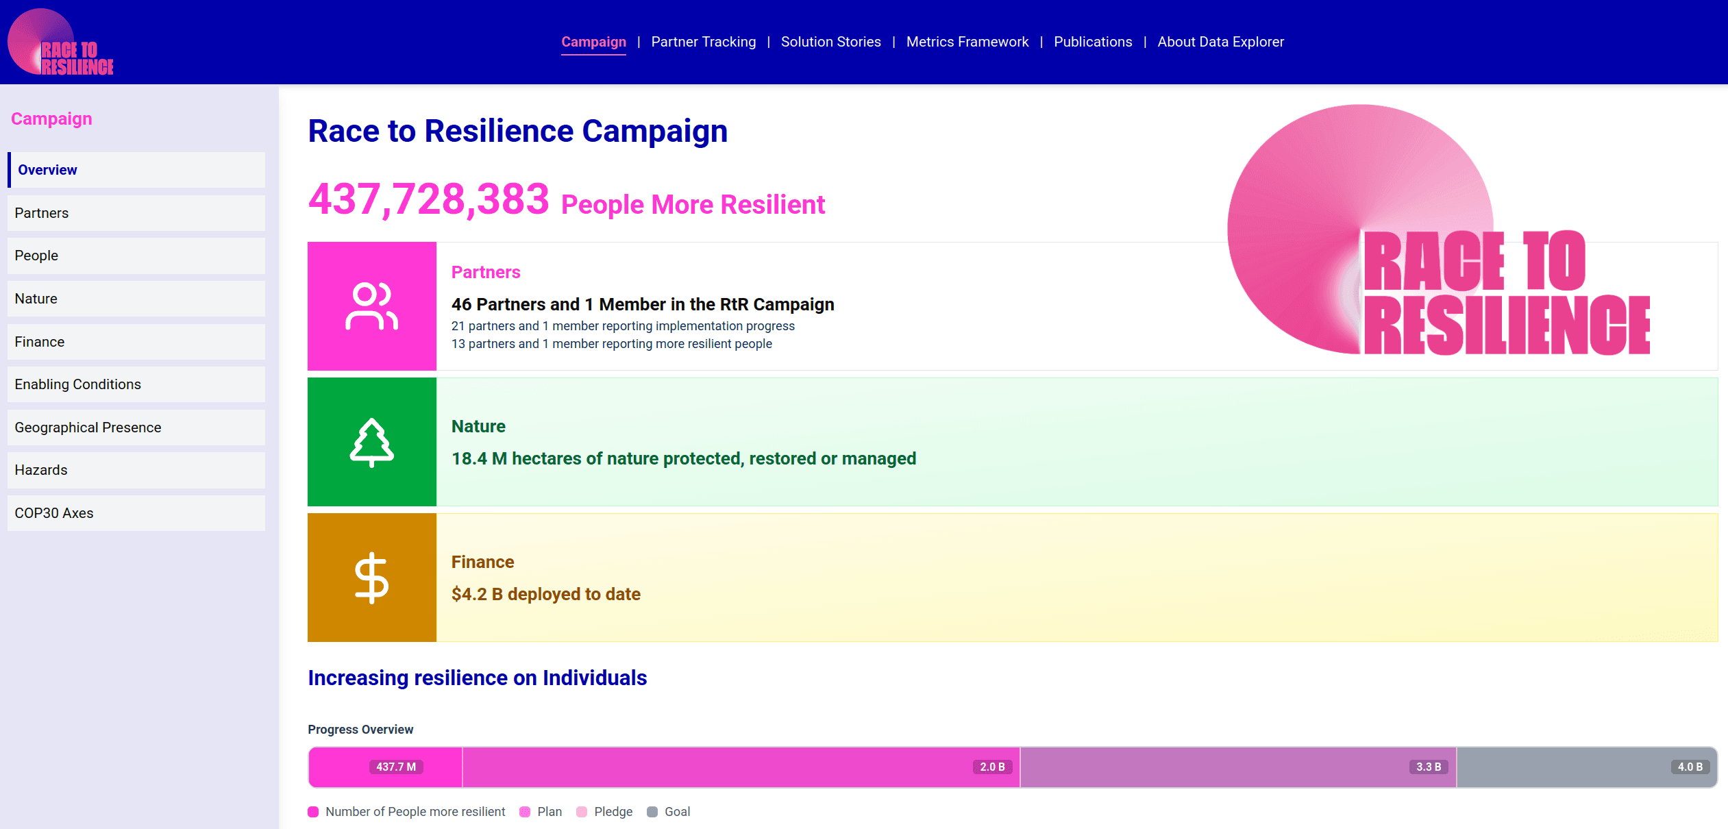Open the Partner Tracking tab

point(703,42)
